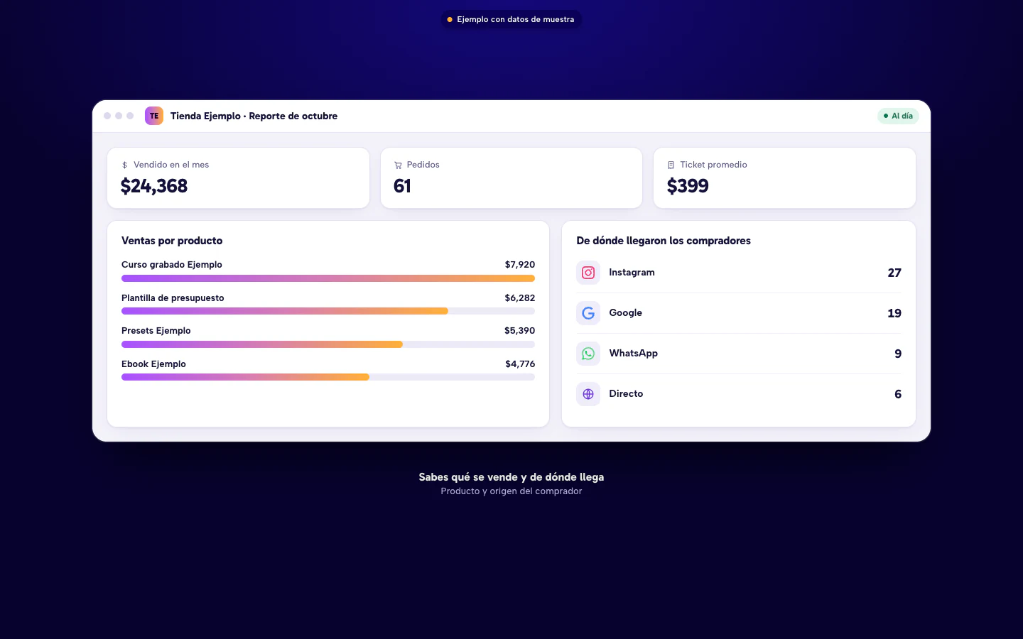Select the $24,368 sold amount
This screenshot has width=1023, height=639.
pos(154,186)
